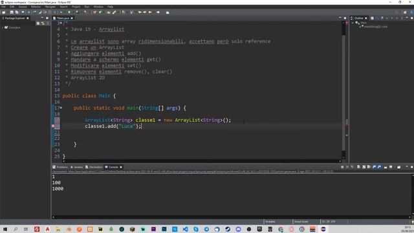
Task: Click the editor horizontal scrollbar
Action: [x=202, y=161]
